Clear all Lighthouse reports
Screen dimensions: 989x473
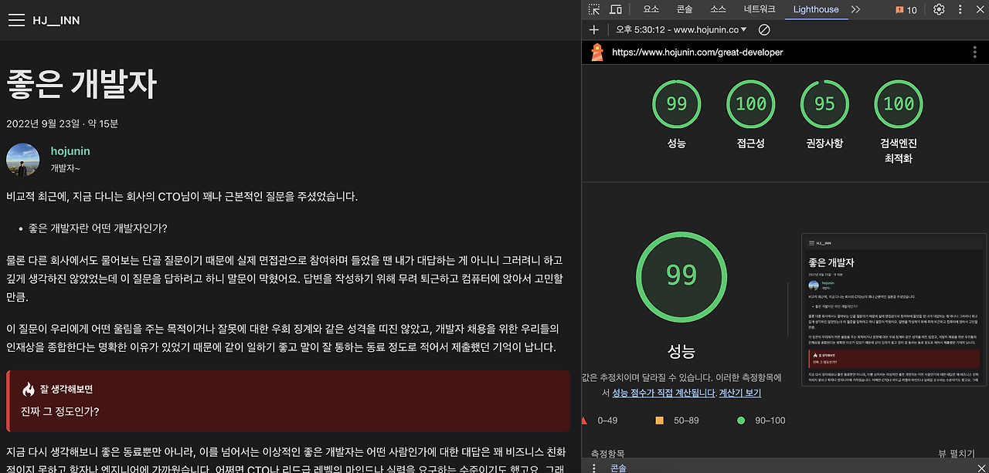tap(764, 29)
